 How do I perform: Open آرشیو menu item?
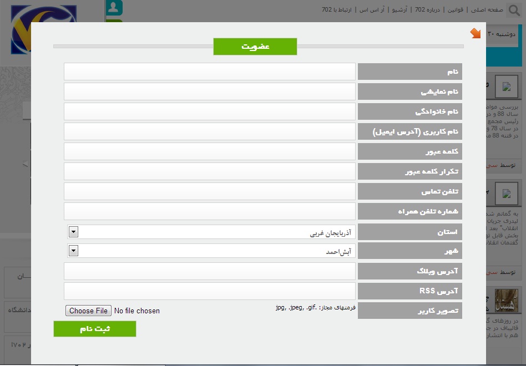point(399,10)
